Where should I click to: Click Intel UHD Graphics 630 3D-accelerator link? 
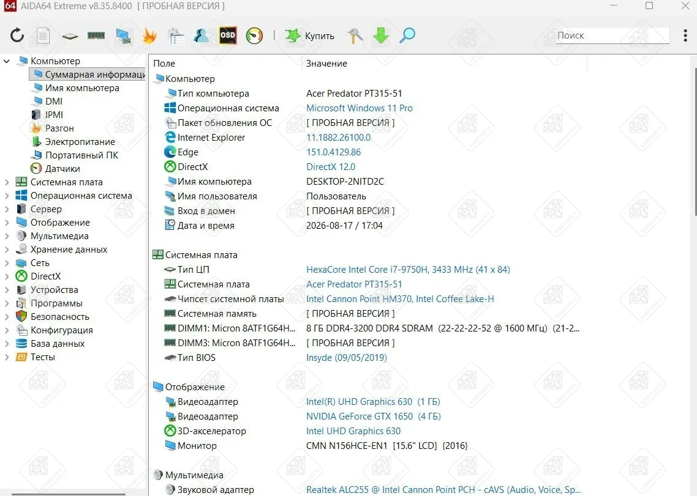tap(353, 431)
